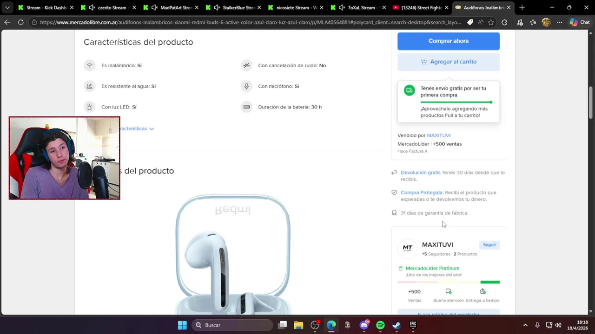Viewport: 595px width, 334px height.
Task: Click Agregar al carrito button
Action: point(449,62)
